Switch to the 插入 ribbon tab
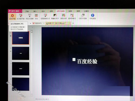135x101 pixels. (35, 11)
